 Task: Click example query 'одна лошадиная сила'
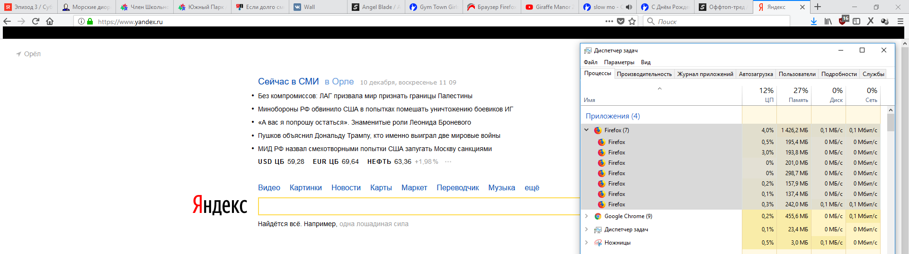pyautogui.click(x=374, y=224)
